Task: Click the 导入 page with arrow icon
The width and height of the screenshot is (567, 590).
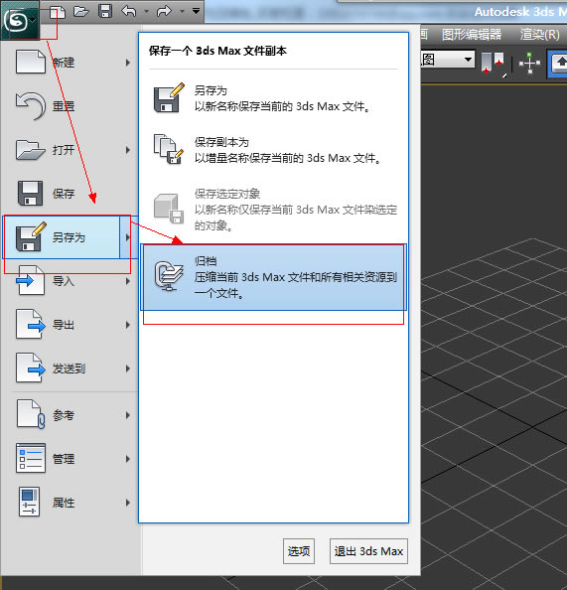Action: 31,280
